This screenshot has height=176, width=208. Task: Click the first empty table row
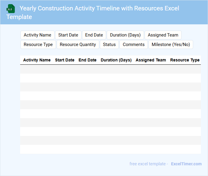[x=110, y=69]
